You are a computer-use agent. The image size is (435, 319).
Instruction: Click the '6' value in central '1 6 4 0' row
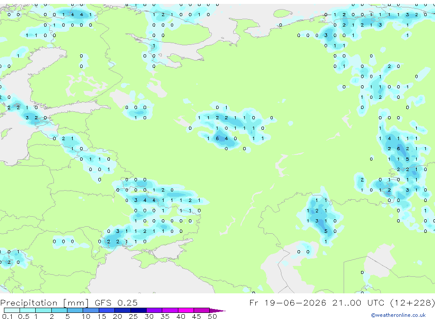(x=217, y=138)
